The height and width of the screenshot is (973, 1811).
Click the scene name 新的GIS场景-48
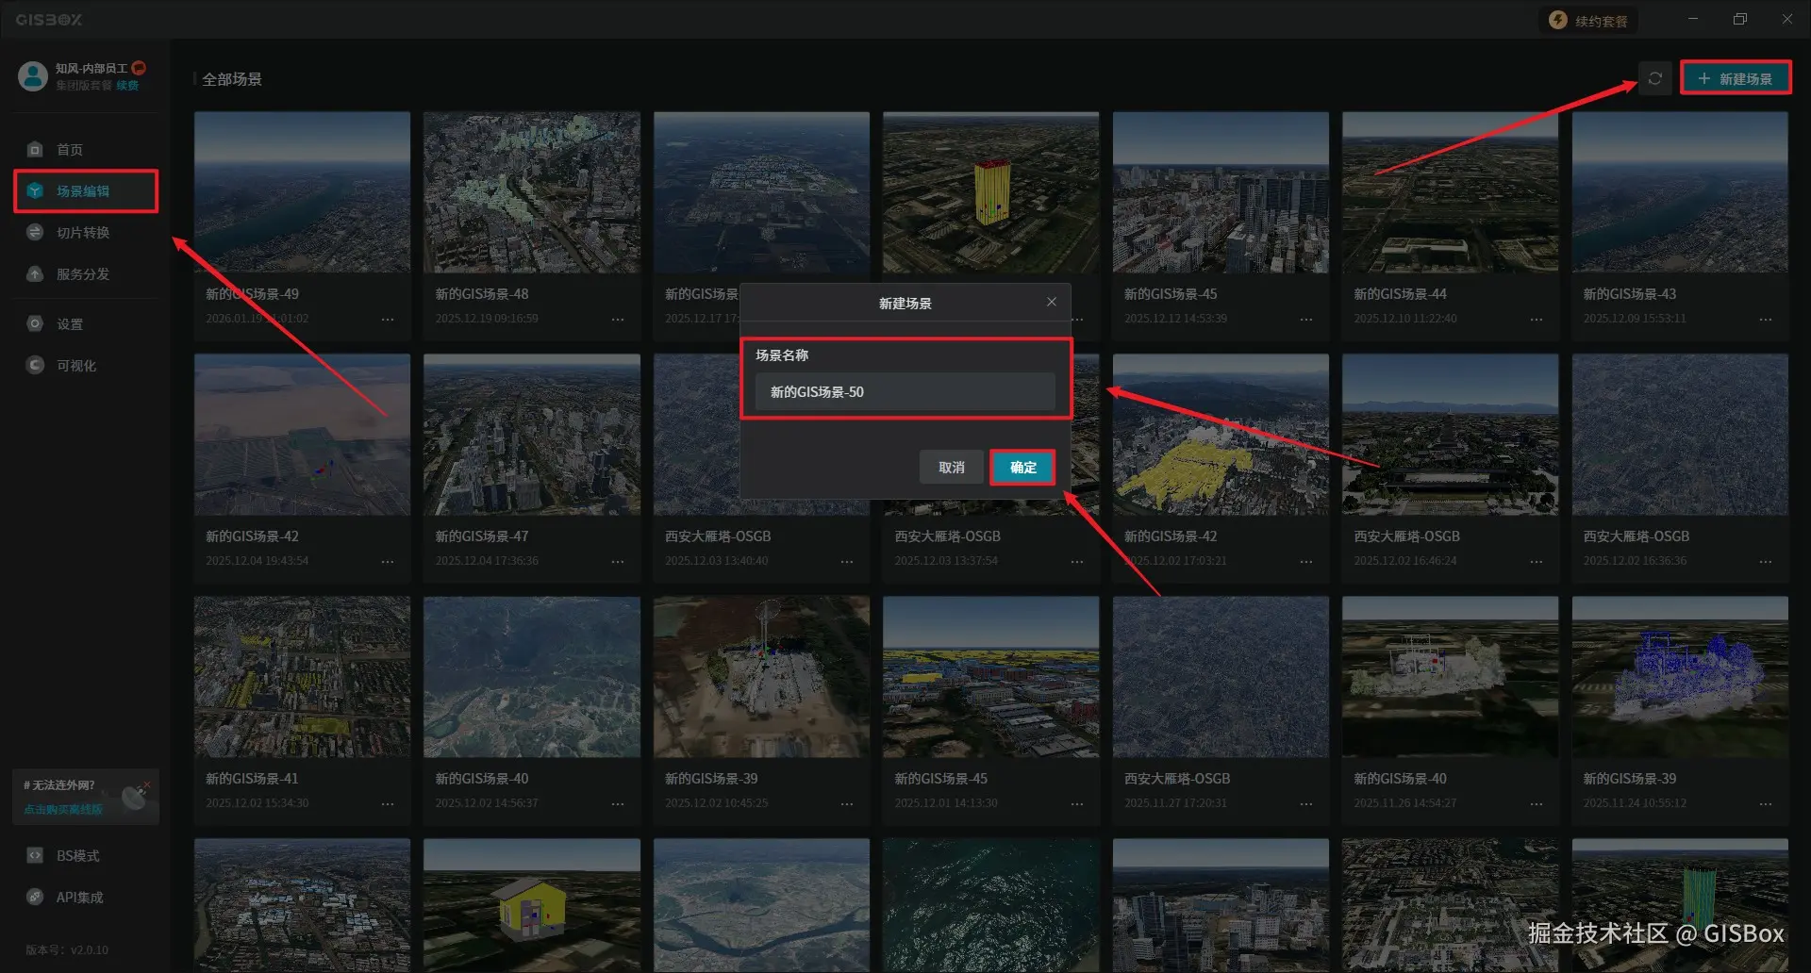tap(482, 294)
